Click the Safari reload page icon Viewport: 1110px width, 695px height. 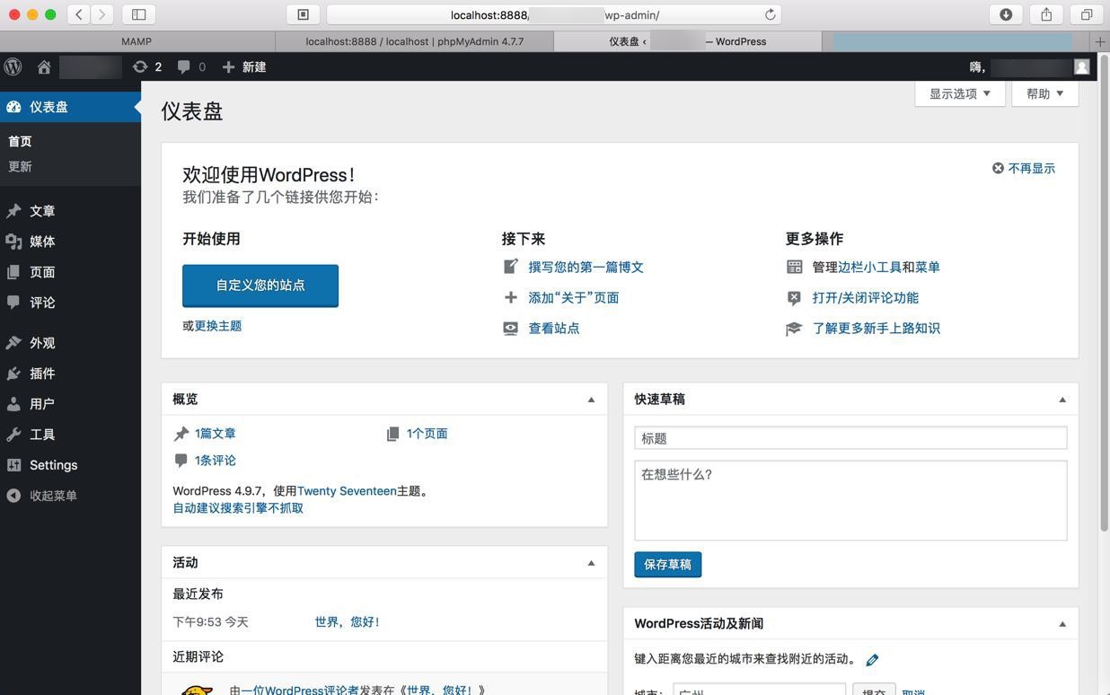tap(770, 14)
